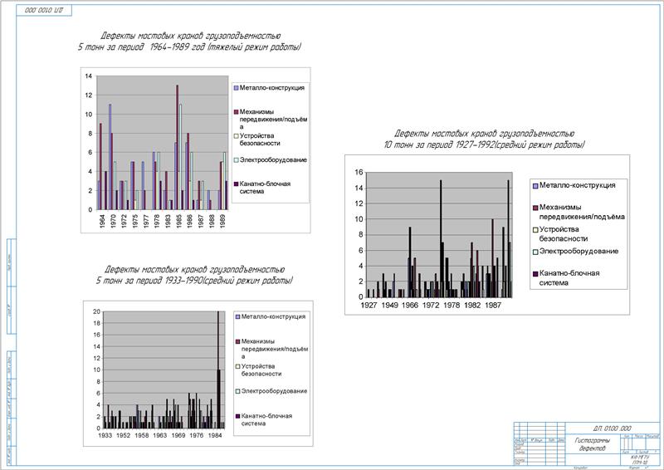
Task: Select Канатно-блочная система legend swatch in 1933–1990 chart
Action: click(x=237, y=416)
